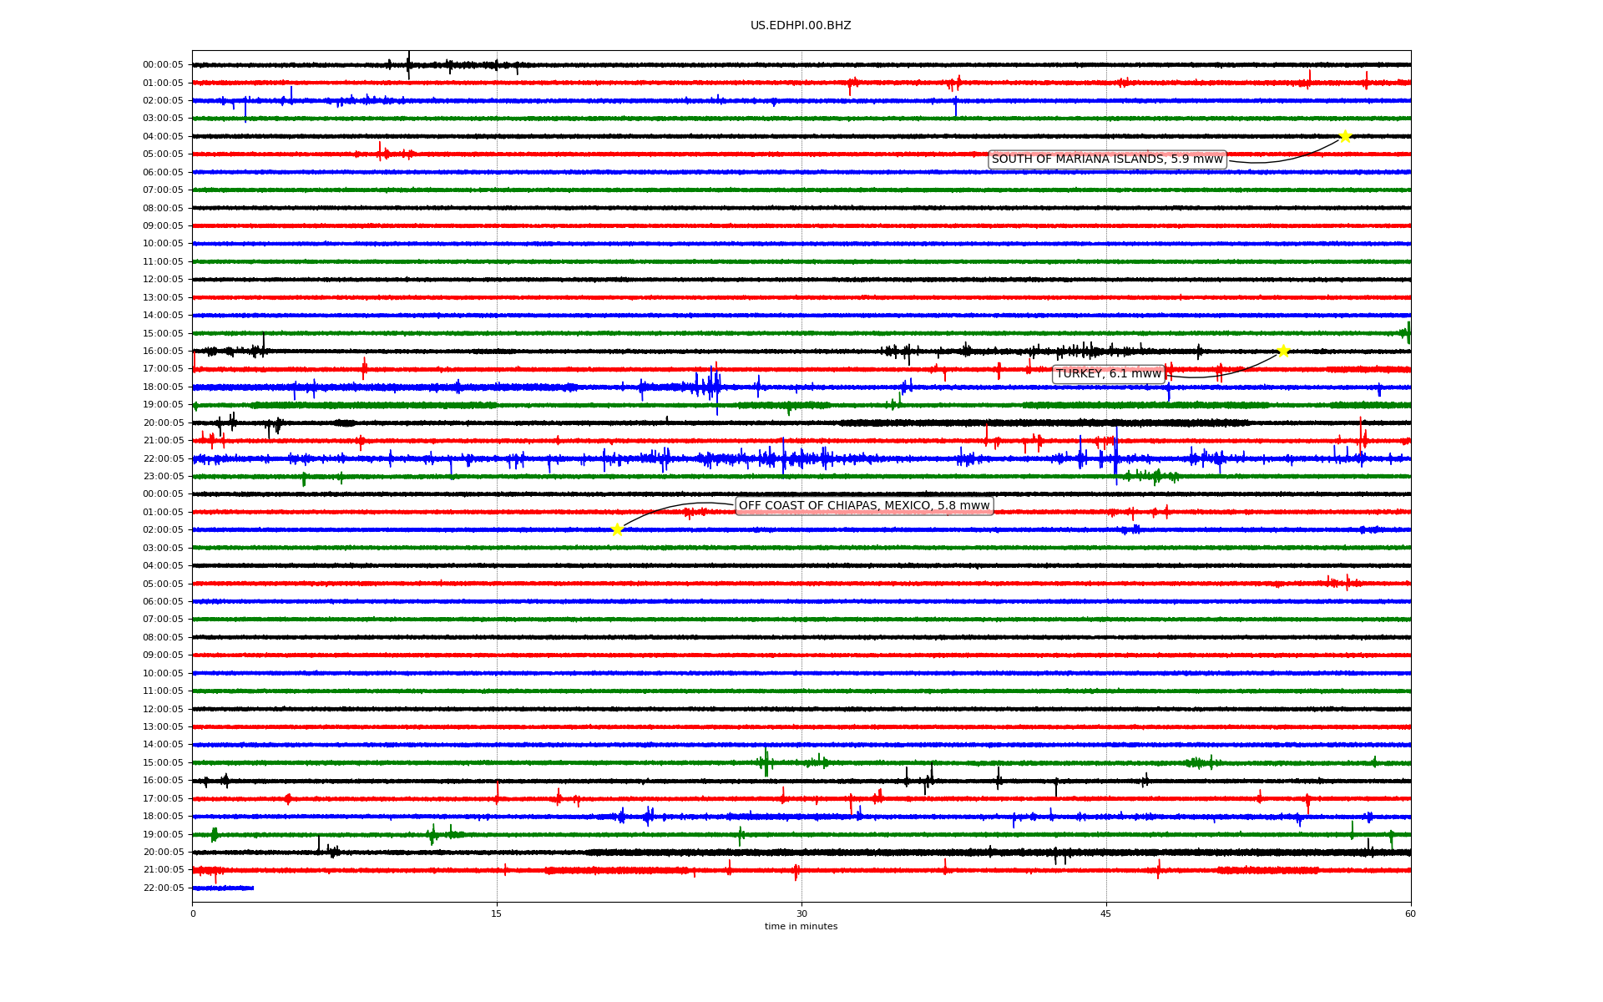This screenshot has width=1603, height=1002.
Task: Click the Chiapas Mexico earthquake star marker
Action: (x=617, y=529)
